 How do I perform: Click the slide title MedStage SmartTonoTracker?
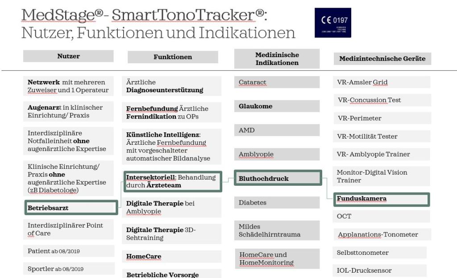pos(147,15)
